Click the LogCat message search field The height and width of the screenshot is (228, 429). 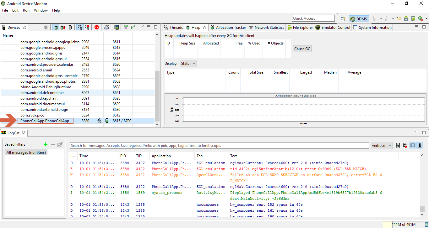(220, 146)
